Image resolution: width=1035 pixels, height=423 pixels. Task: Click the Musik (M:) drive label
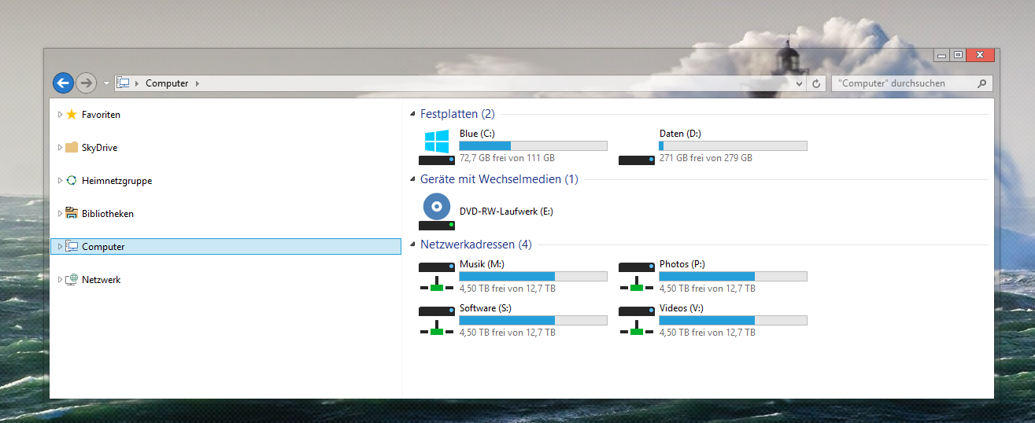[482, 264]
